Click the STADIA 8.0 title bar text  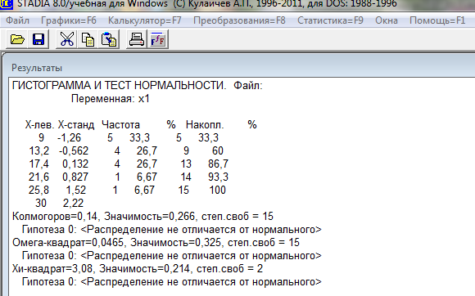tap(207, 4)
